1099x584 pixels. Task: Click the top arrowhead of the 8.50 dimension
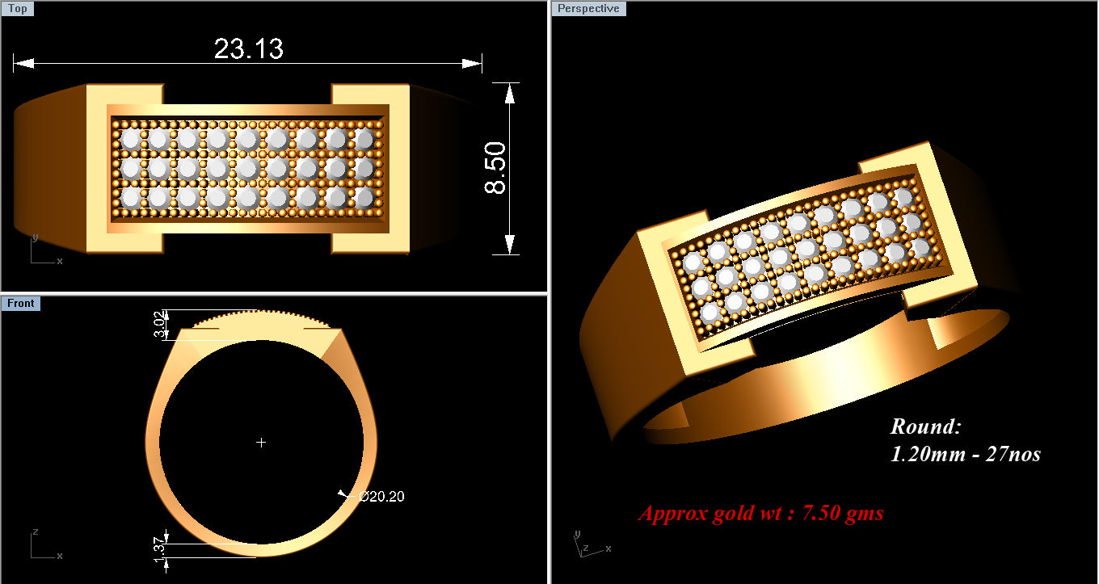pyautogui.click(x=510, y=93)
